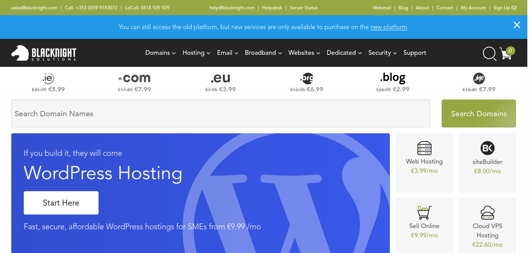Click the €7.99 .com price

[143, 89]
